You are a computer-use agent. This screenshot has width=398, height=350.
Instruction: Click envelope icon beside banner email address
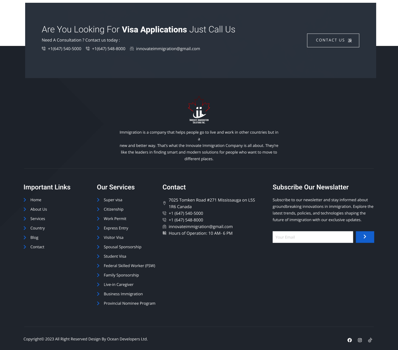point(132,49)
